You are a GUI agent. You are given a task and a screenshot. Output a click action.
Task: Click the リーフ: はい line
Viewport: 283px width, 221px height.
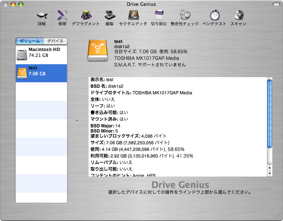[x=103, y=106]
